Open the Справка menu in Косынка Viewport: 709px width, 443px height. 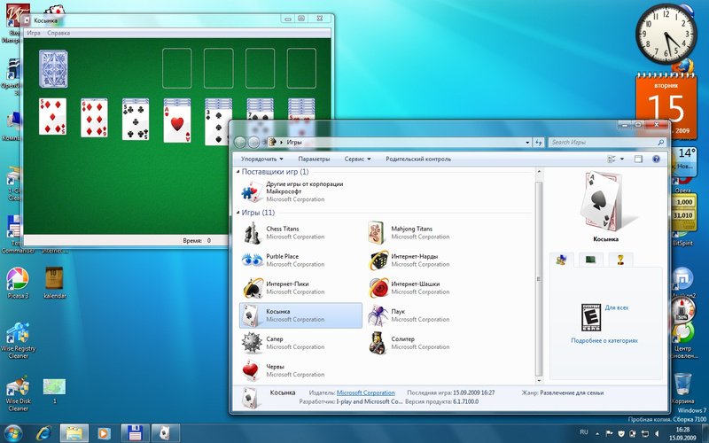(x=58, y=33)
